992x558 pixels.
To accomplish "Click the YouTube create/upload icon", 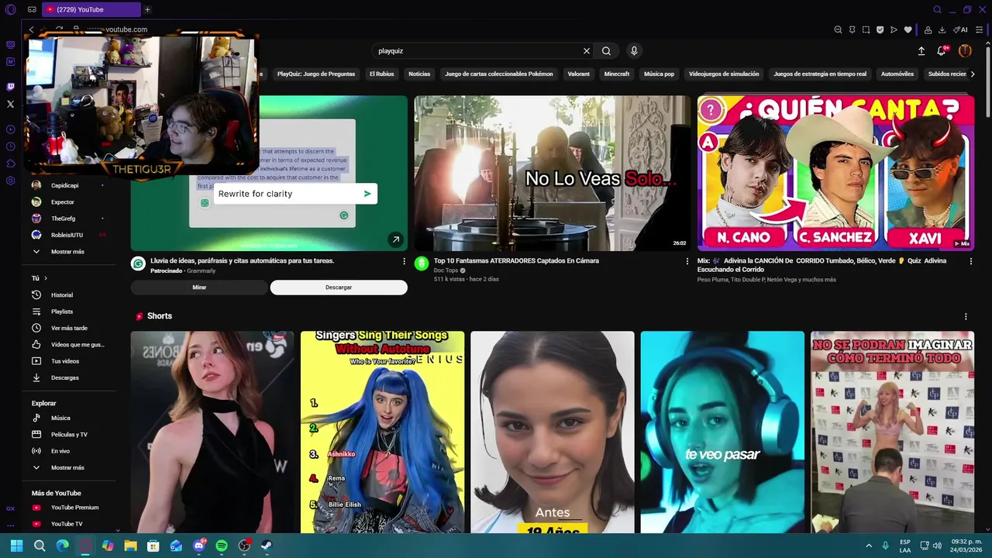I will (x=921, y=50).
